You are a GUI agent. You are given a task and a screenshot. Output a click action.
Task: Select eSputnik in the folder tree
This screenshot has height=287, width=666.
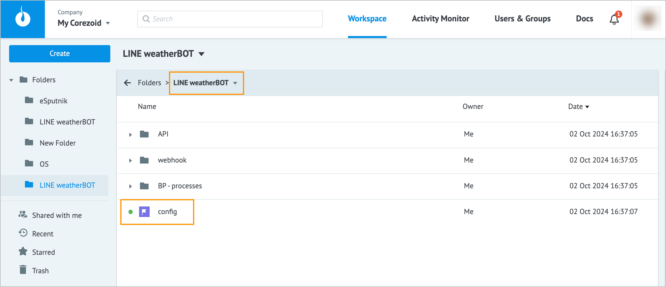53,101
